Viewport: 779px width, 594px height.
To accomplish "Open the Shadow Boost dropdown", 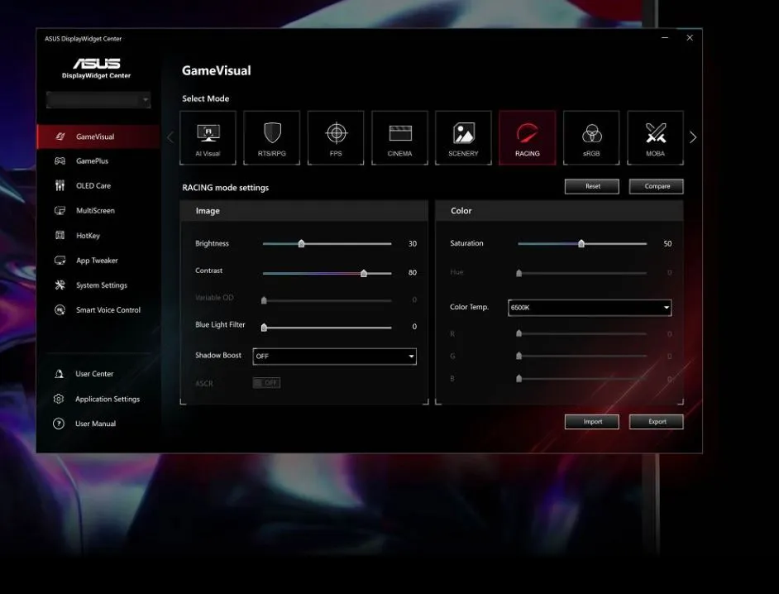I will click(x=334, y=357).
